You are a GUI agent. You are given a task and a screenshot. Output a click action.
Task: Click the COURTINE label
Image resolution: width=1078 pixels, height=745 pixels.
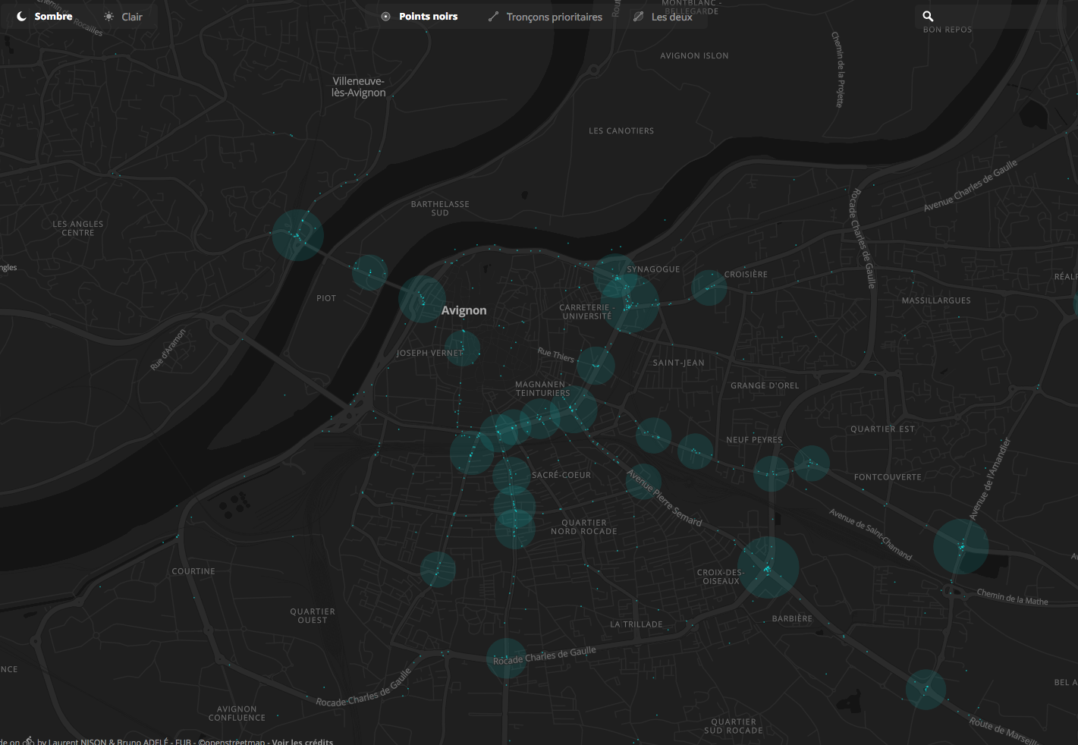click(x=193, y=571)
